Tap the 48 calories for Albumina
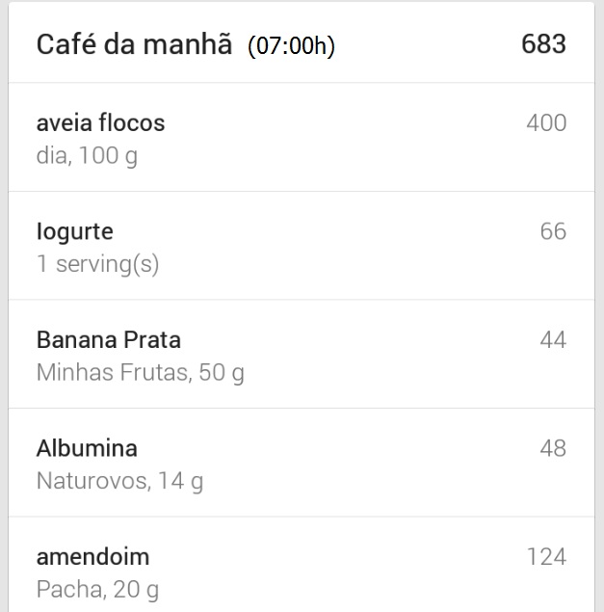Screen dimensions: 604x612 click(553, 448)
